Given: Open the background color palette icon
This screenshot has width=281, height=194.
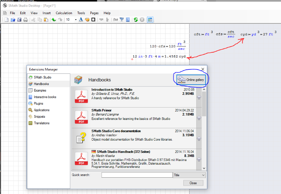Looking at the screenshot, I should (87, 20).
